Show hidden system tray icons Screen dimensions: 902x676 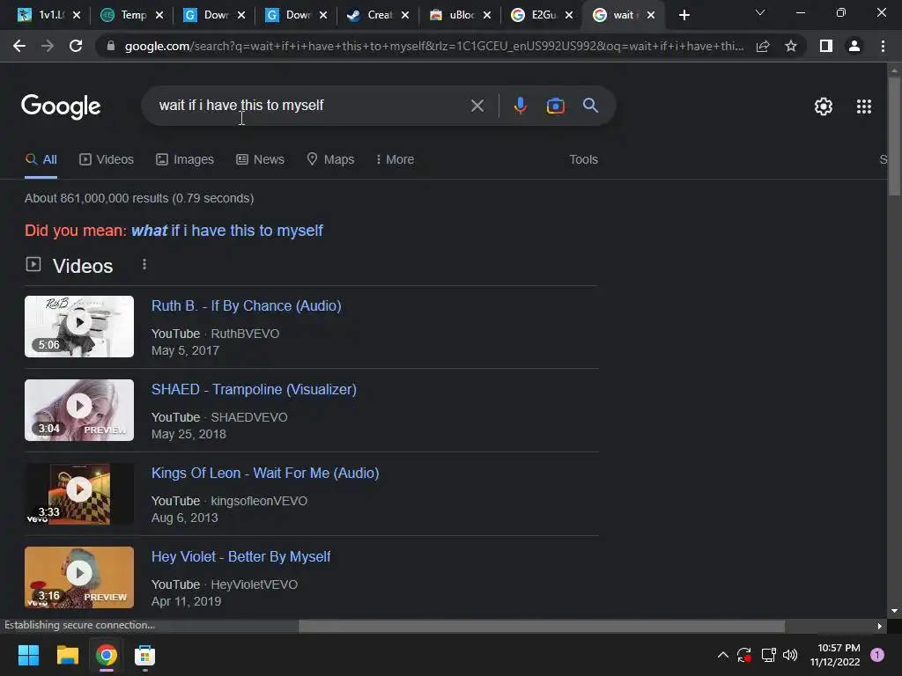[723, 655]
